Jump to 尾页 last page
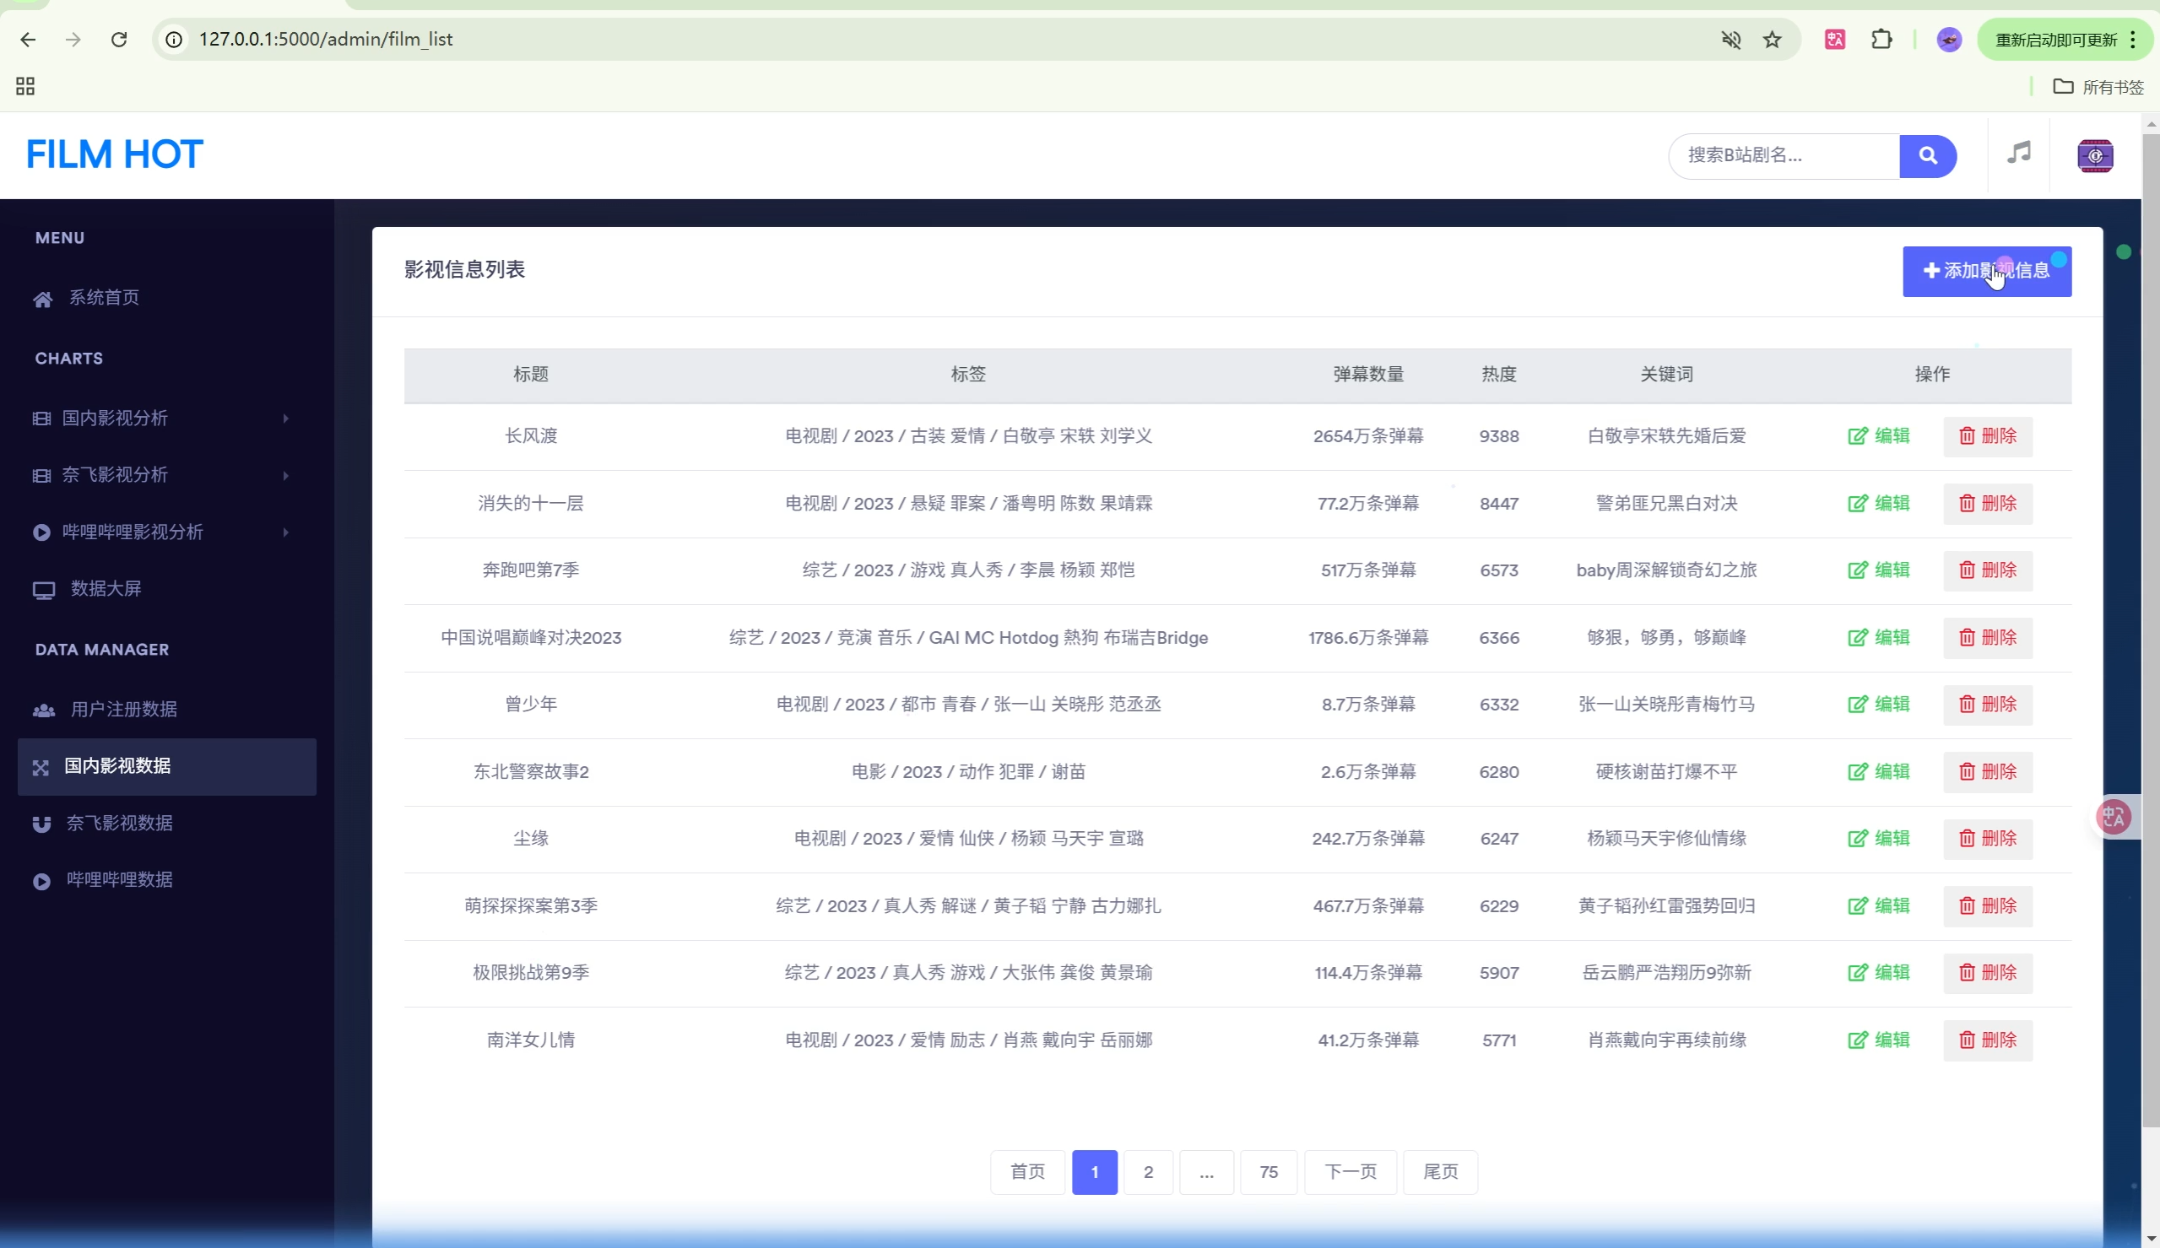This screenshot has height=1248, width=2160. click(1439, 1172)
